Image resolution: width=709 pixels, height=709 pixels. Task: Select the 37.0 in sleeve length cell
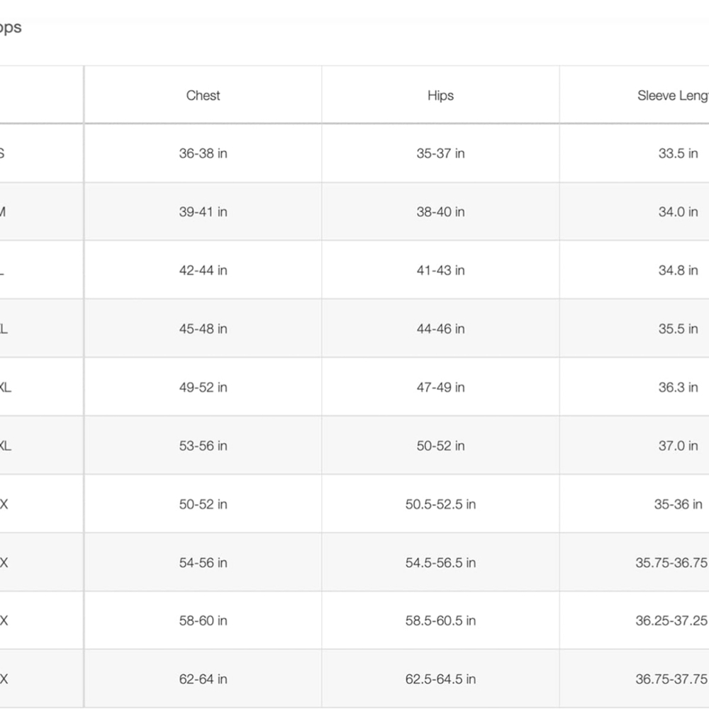point(678,446)
